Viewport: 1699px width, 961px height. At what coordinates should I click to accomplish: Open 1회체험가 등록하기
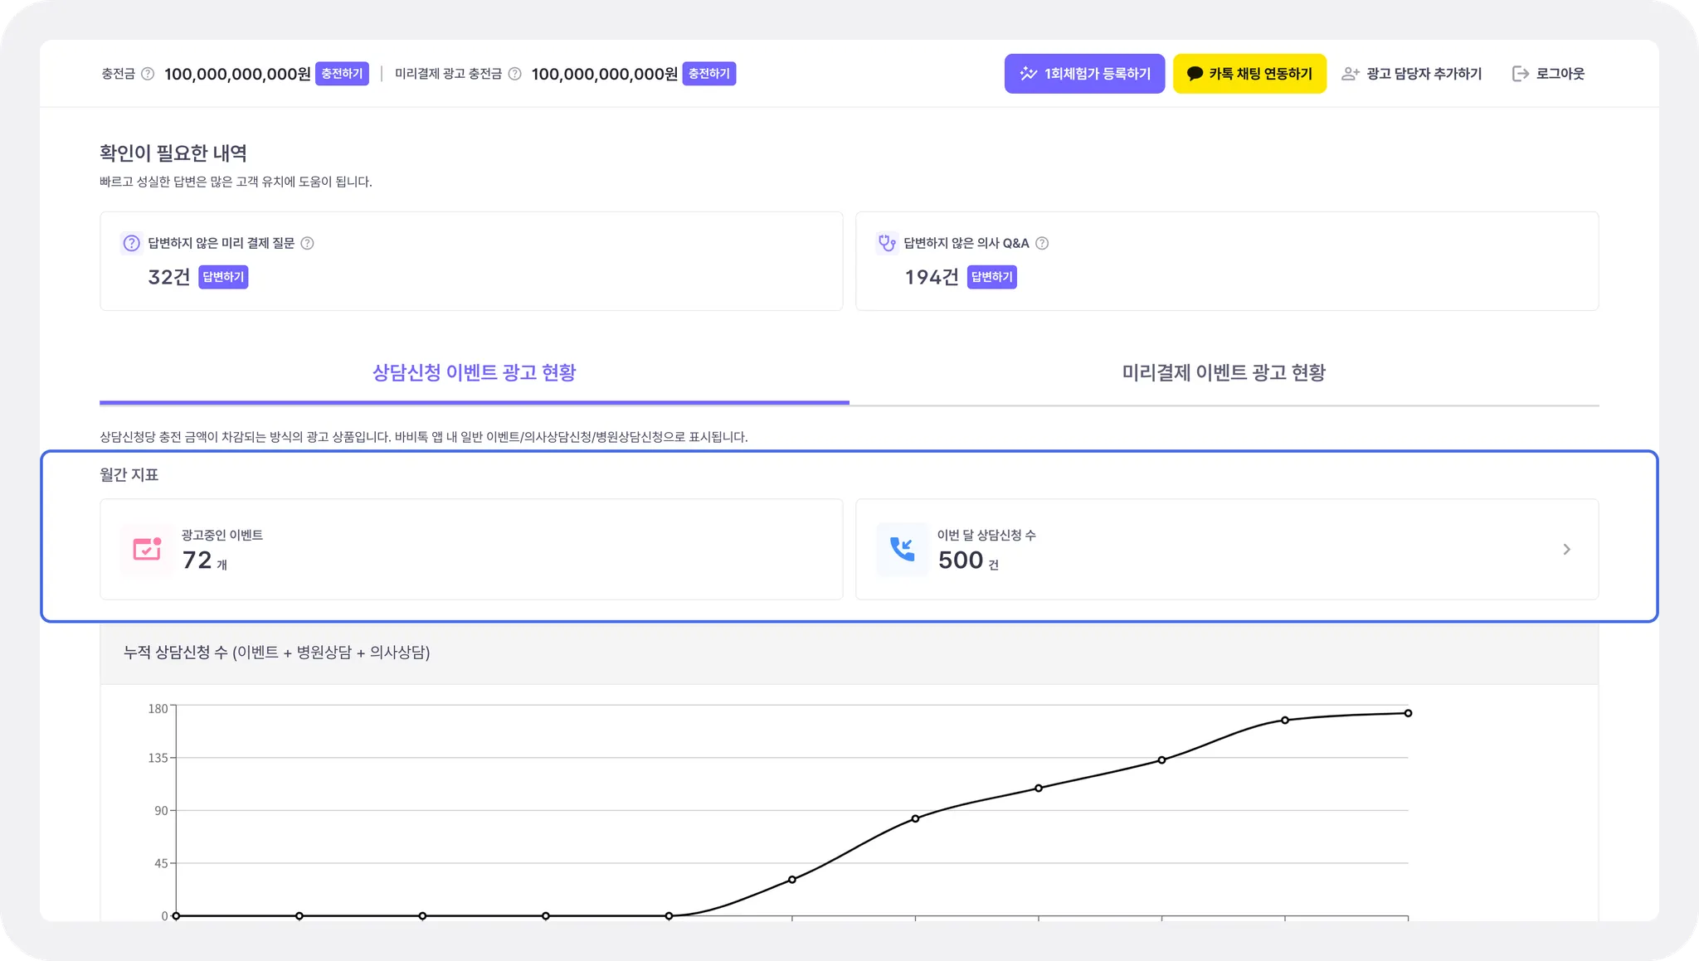click(x=1085, y=74)
